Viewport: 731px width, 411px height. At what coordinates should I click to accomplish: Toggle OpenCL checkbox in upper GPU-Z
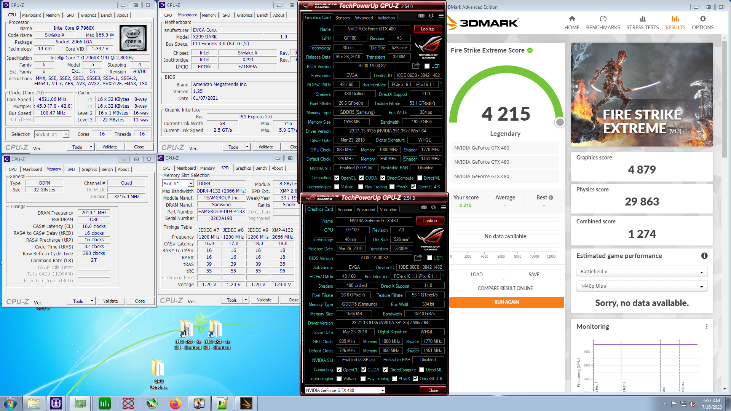337,178
